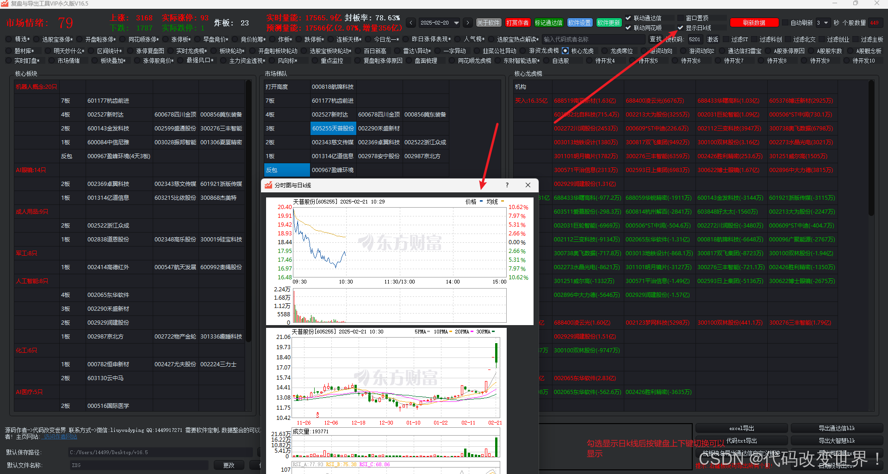The image size is (888, 474).
Task: Click excel导出 button
Action: pos(742,428)
